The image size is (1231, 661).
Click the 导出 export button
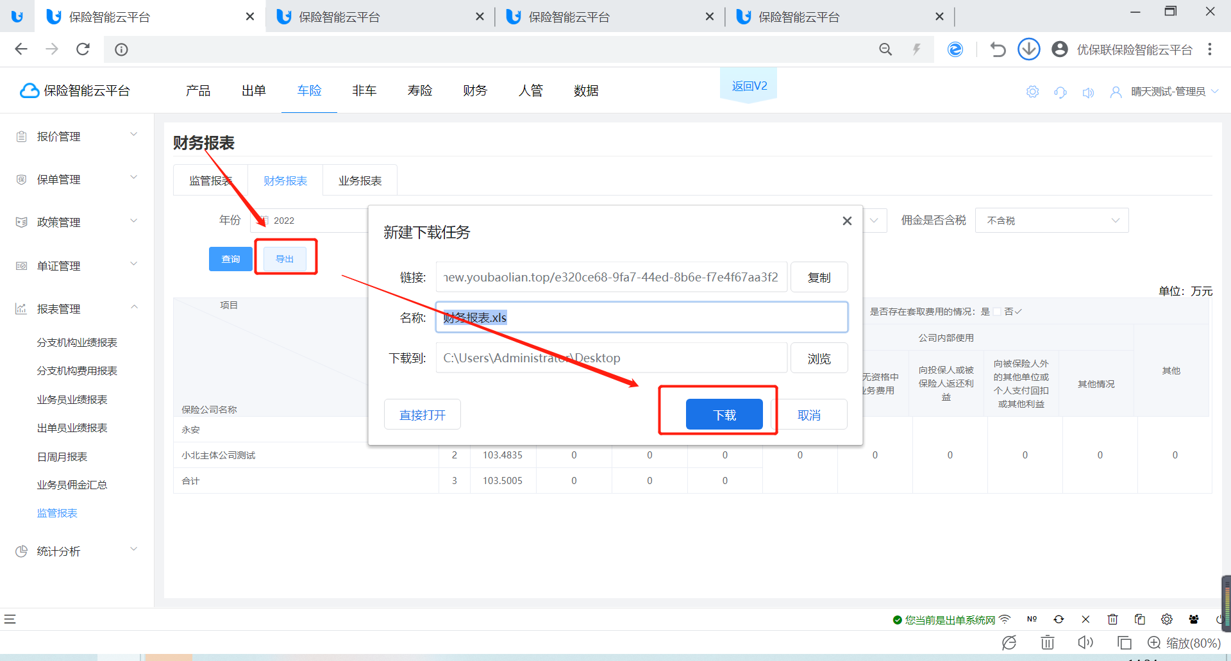[285, 259]
